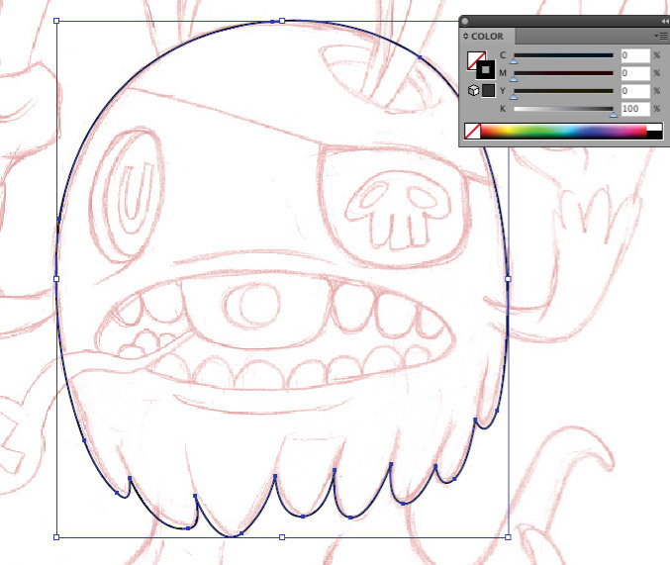Click the None swatch on the spectrum bar

click(x=473, y=132)
